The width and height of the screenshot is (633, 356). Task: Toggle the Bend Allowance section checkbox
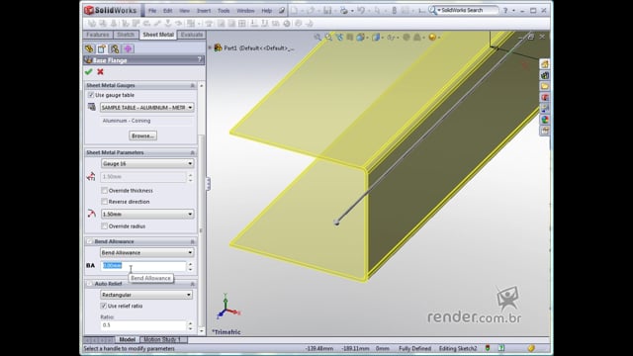point(90,241)
